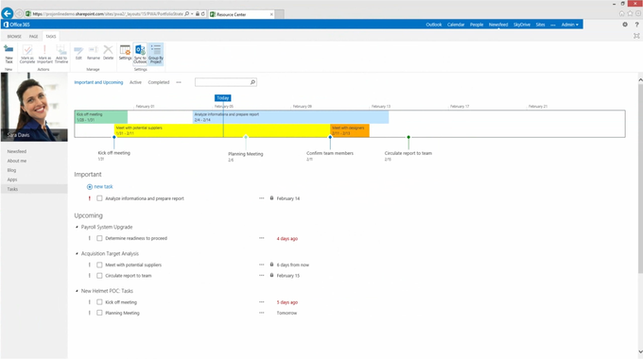This screenshot has height=359, width=643.
Task: Open Outlook from the top bar
Action: click(x=434, y=25)
